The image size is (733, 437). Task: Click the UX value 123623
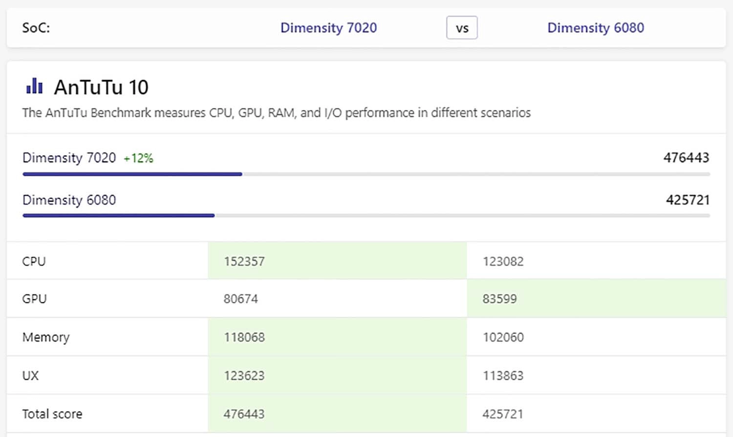click(x=244, y=375)
